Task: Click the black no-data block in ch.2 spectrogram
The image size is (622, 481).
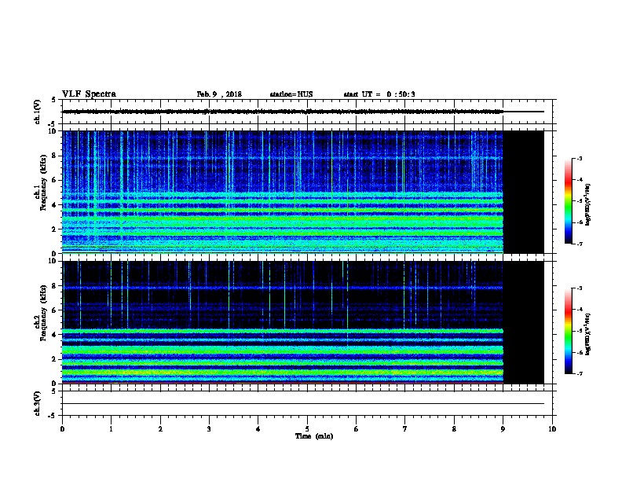Action: [524, 322]
